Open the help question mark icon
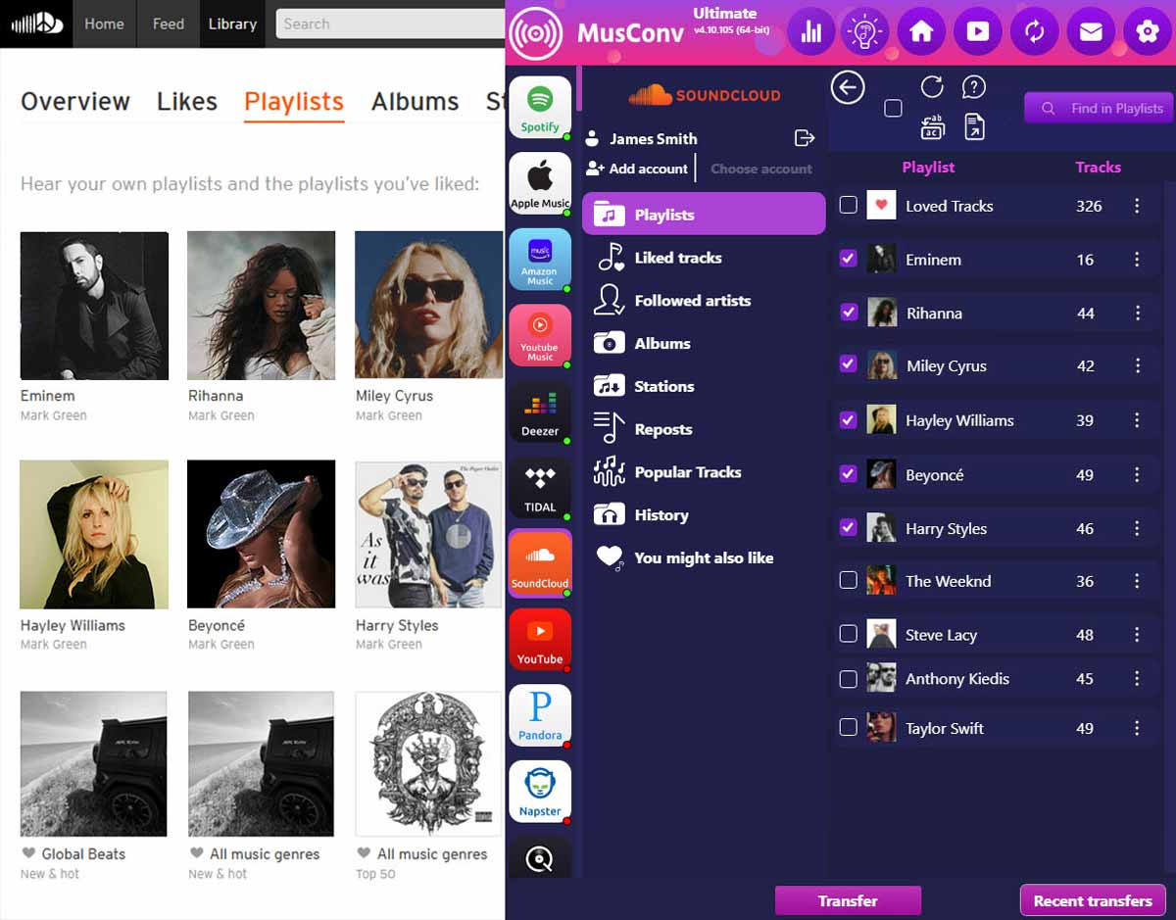 pos(974,86)
